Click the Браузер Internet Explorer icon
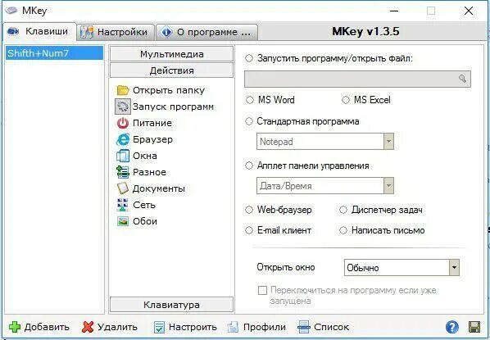 pyautogui.click(x=123, y=139)
